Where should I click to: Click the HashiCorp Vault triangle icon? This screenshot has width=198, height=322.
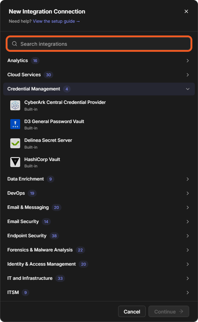point(15,162)
